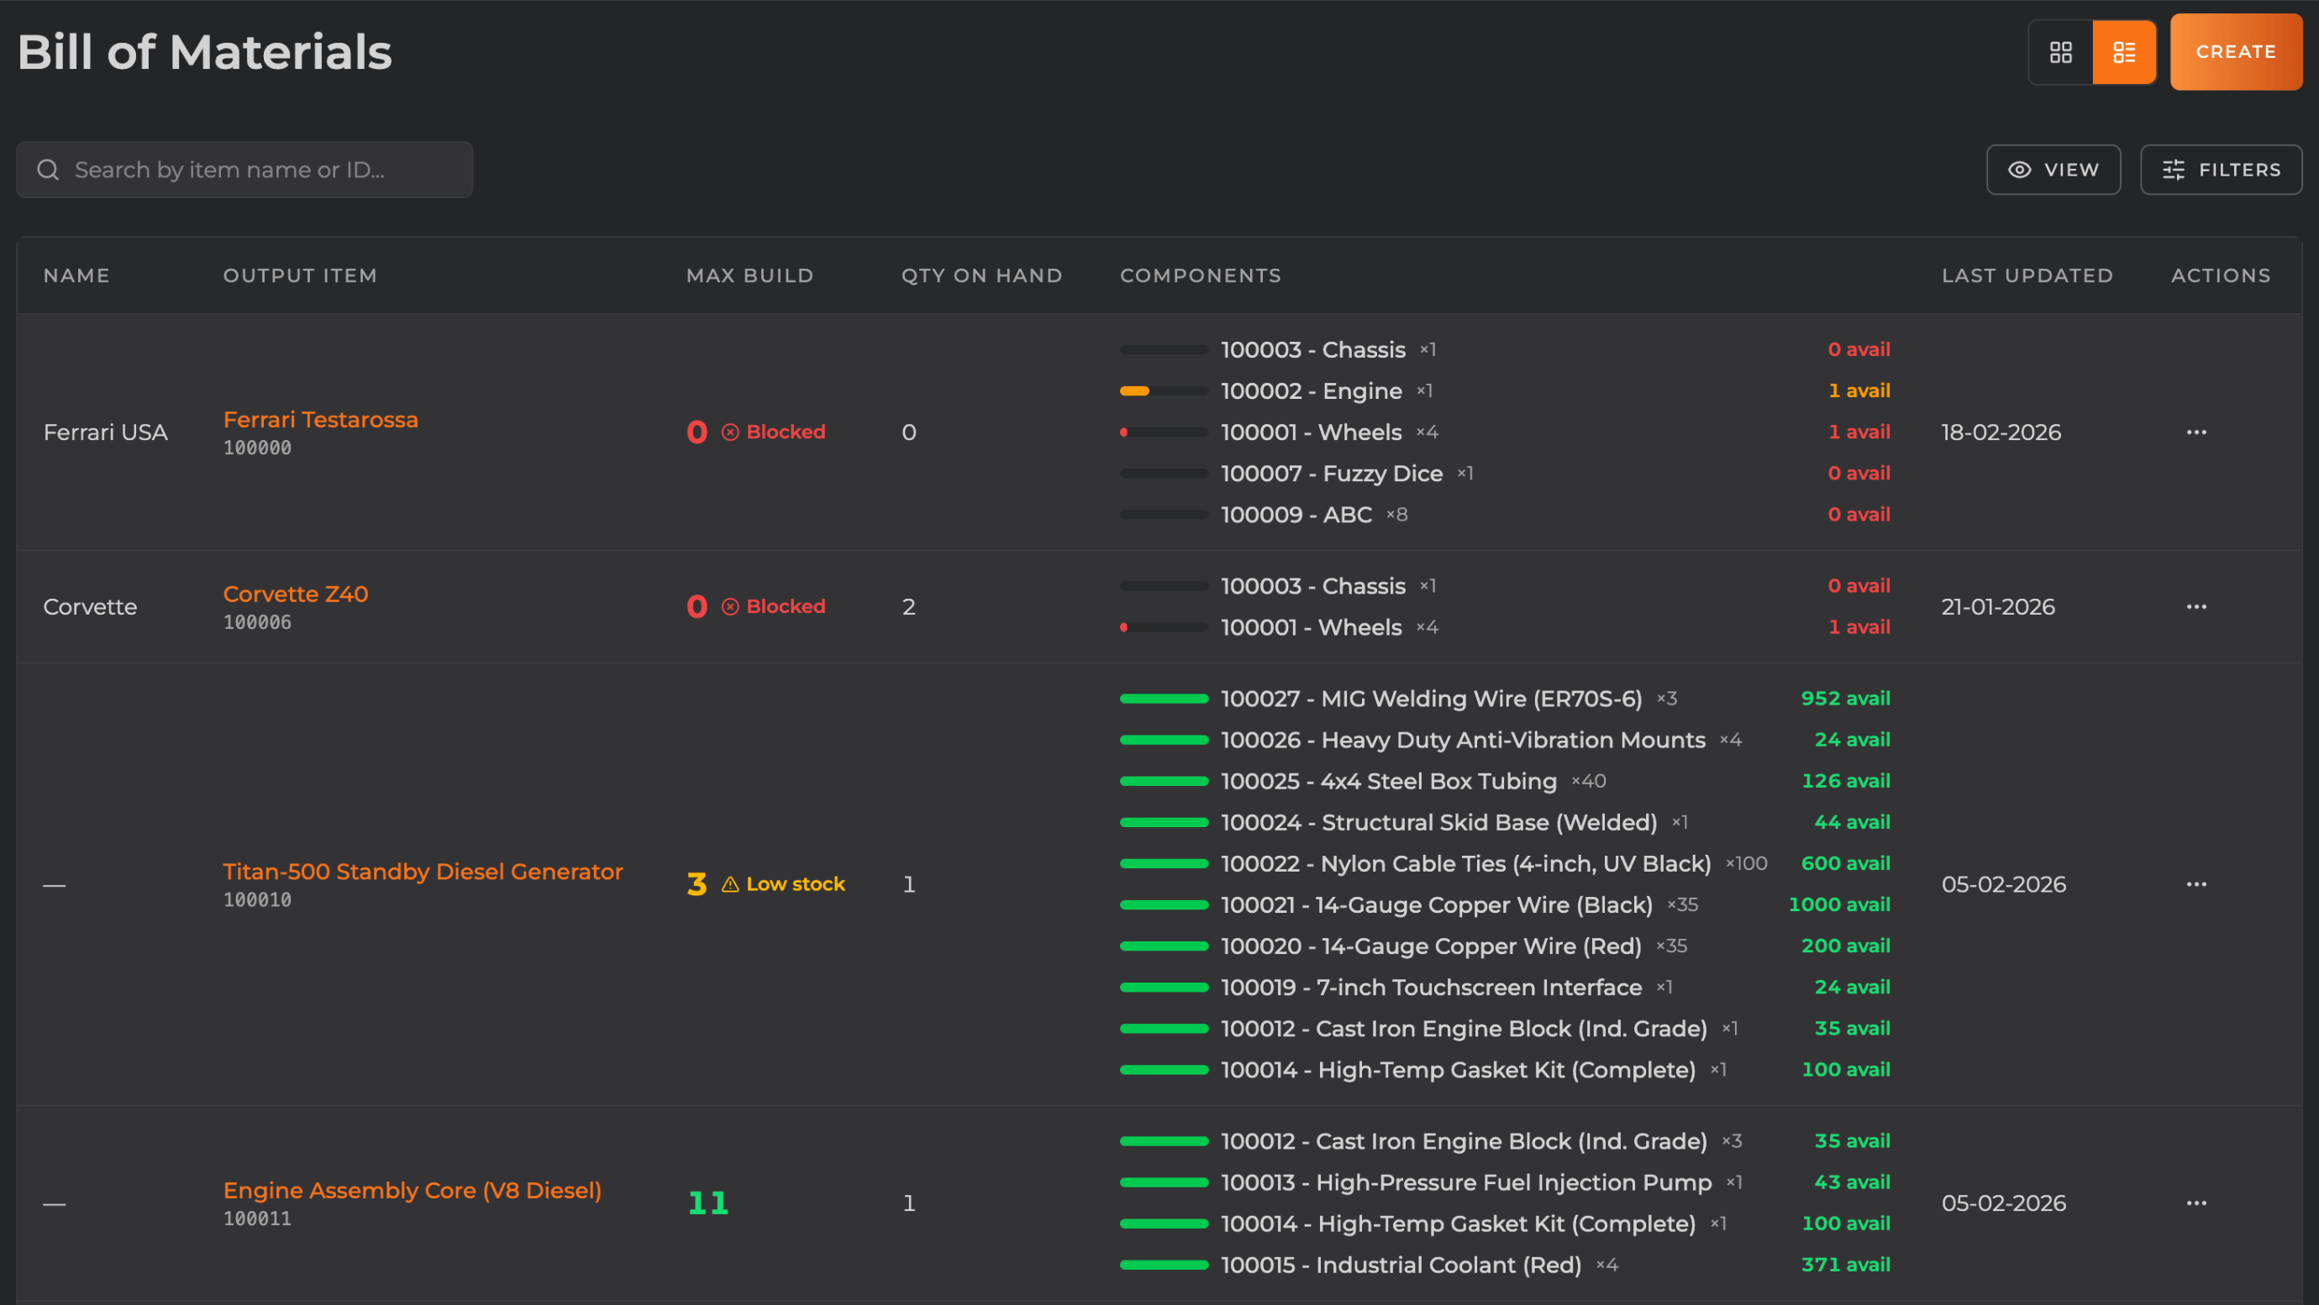Open the Ferrari Testarossa output item link
2319x1305 pixels.
point(320,419)
